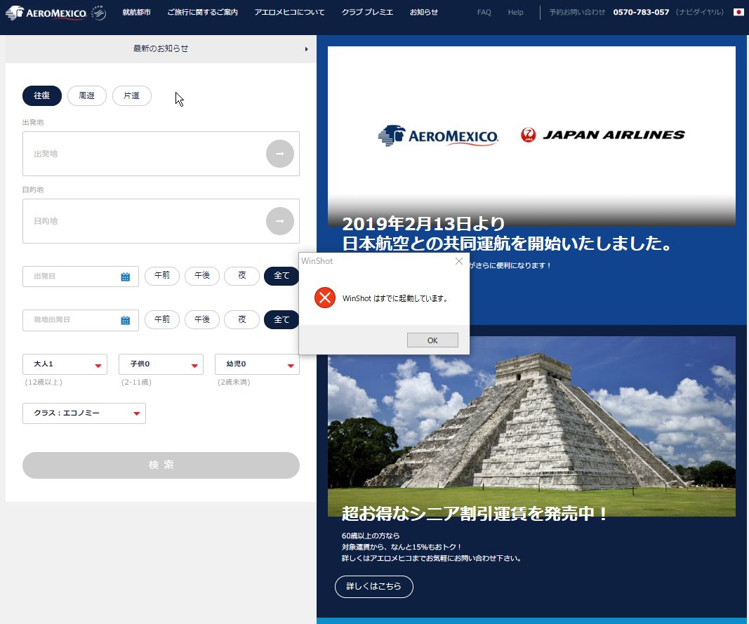Screen dimensions: 749x624
Task: Choose 夜 for departure date row
Action: pos(242,276)
